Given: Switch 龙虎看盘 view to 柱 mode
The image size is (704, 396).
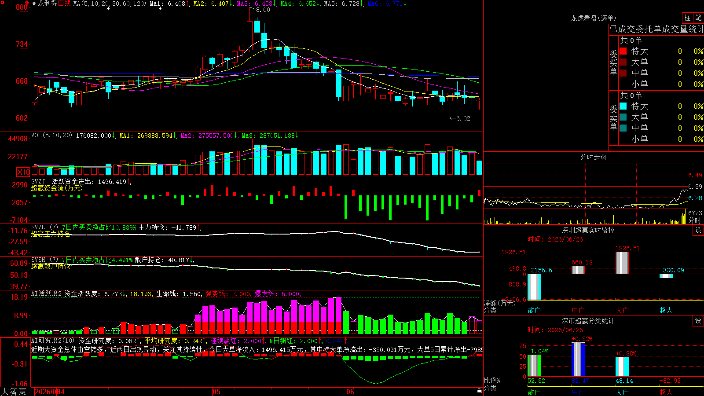Looking at the screenshot, I should [687, 18].
